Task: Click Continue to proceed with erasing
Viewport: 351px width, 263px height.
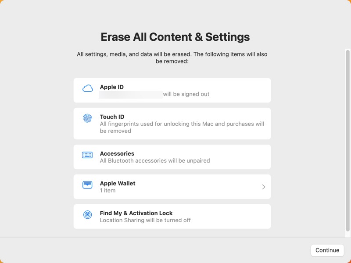Action: tap(327, 250)
